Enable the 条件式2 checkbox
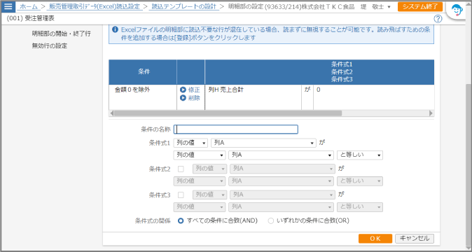472x252 pixels. (181, 169)
